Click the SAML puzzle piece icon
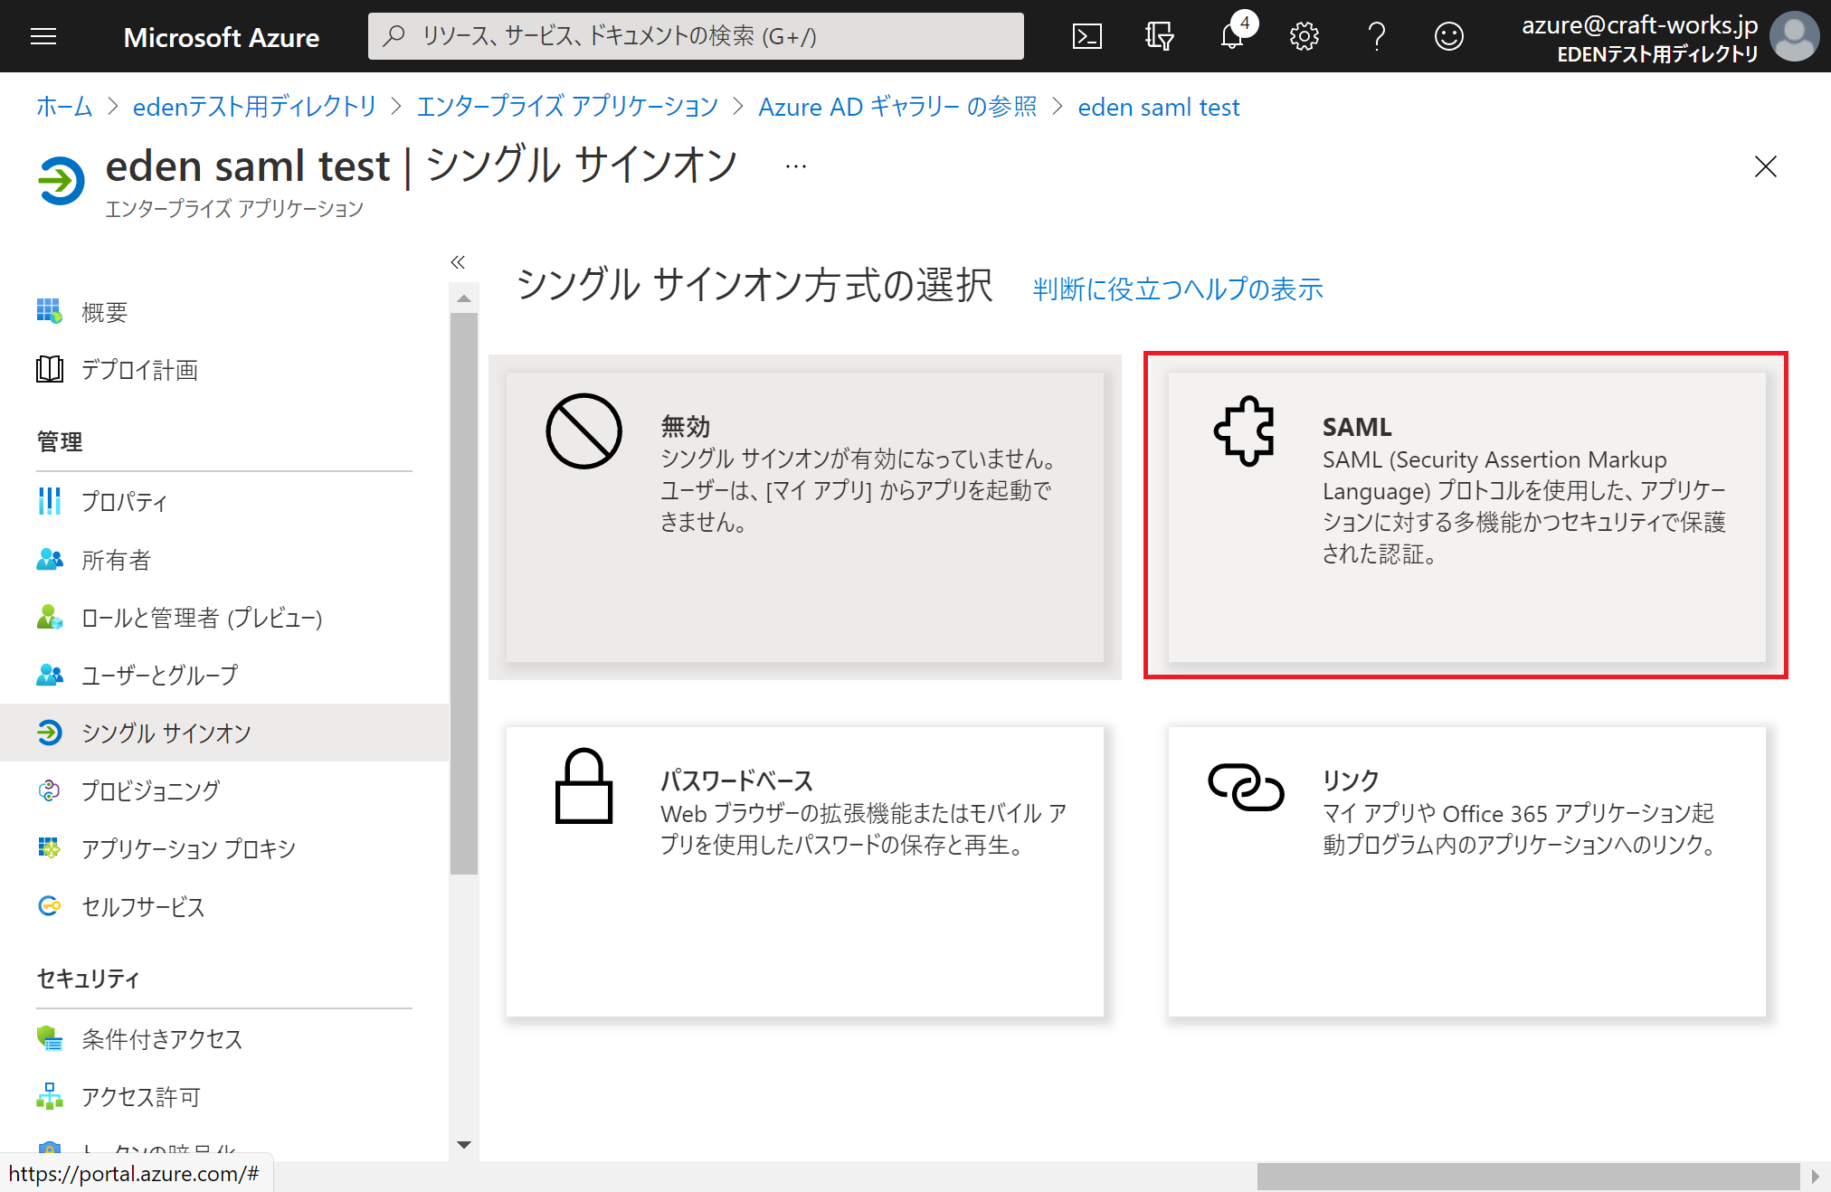1831x1192 pixels. pyautogui.click(x=1245, y=430)
